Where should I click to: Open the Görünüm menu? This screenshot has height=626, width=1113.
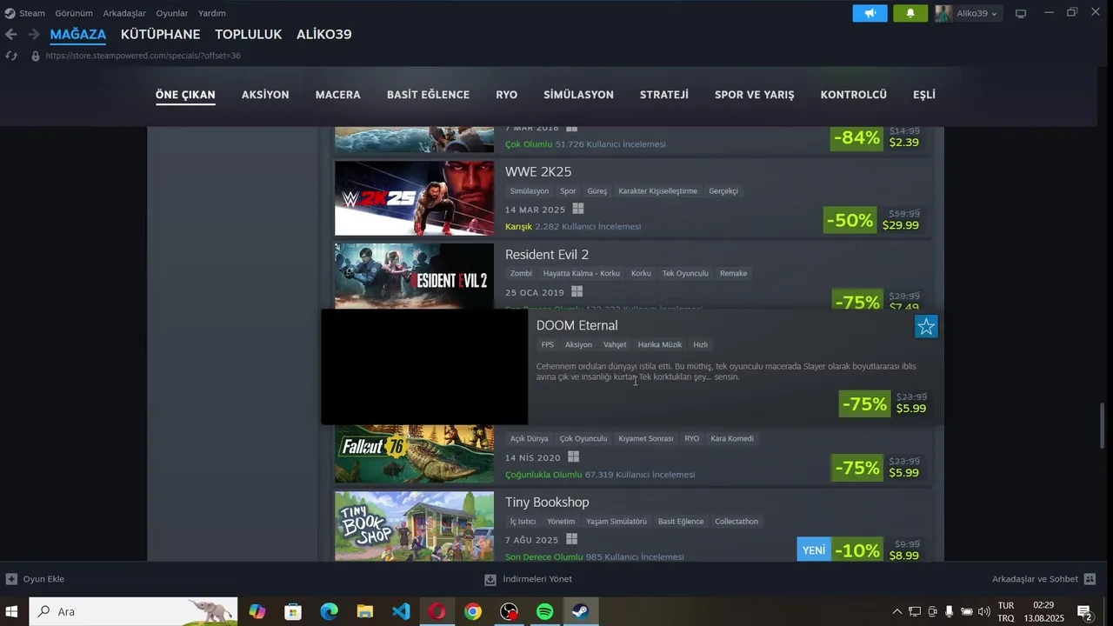[x=74, y=13]
